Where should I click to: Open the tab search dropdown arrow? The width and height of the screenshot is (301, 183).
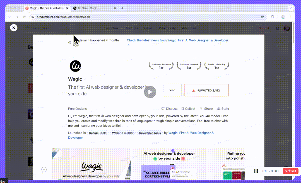[x=291, y=8]
